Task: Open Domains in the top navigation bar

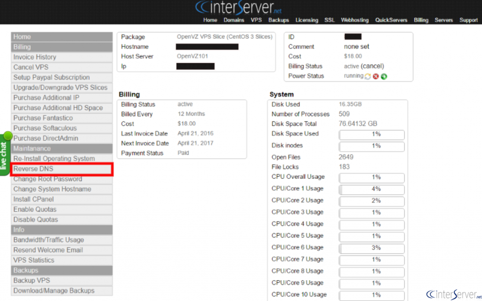Action: pos(234,20)
